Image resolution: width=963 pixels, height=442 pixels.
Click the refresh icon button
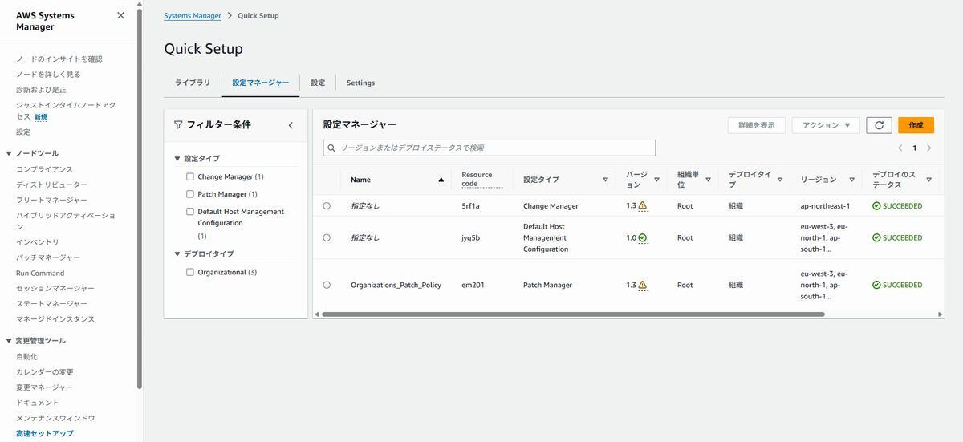click(x=879, y=125)
